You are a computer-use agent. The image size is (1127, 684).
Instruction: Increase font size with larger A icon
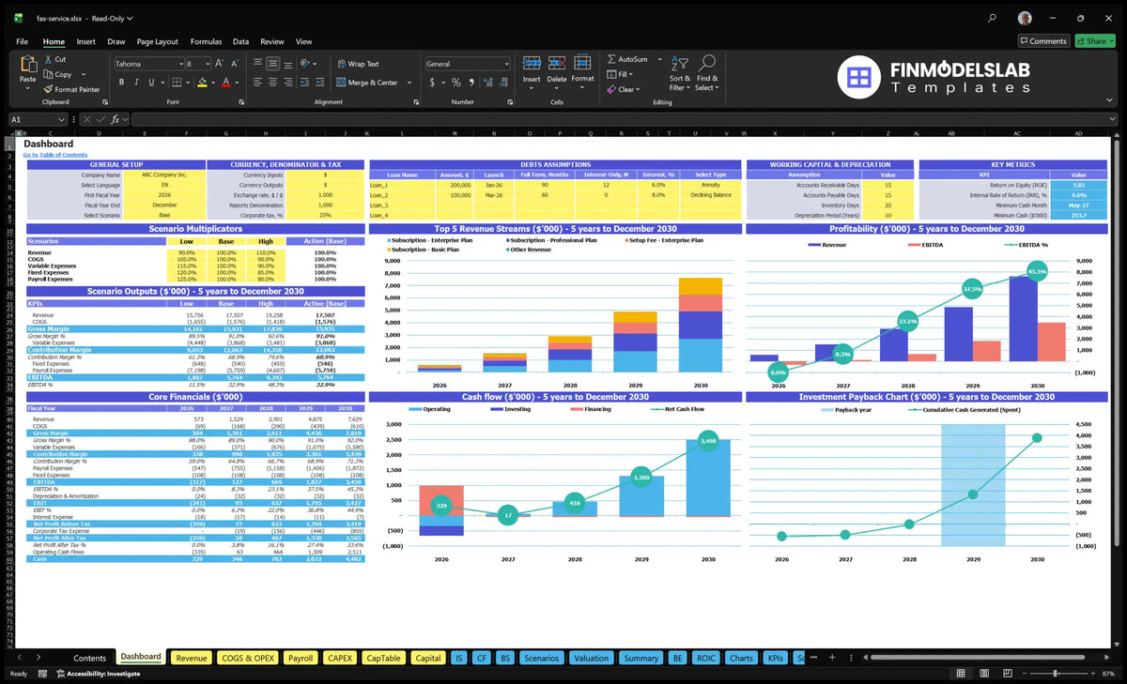220,64
